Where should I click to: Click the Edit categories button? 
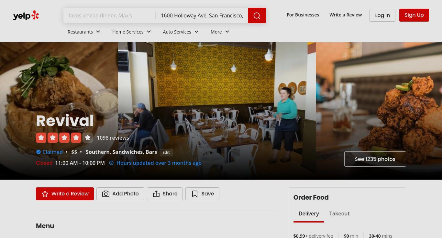pos(166,152)
